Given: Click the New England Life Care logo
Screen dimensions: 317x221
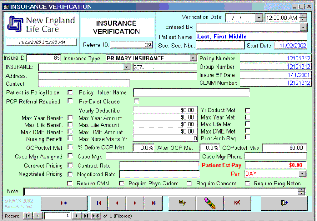Looking at the screenshot, I should [x=41, y=24].
